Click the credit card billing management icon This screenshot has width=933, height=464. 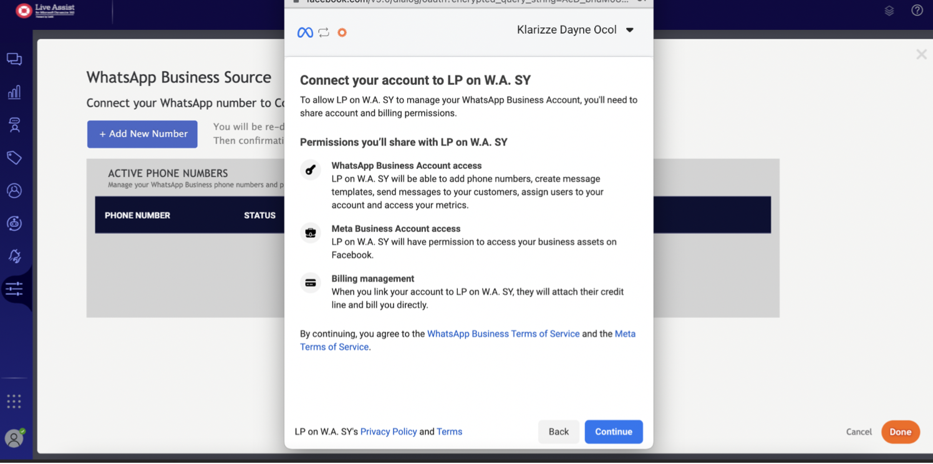[x=311, y=283]
